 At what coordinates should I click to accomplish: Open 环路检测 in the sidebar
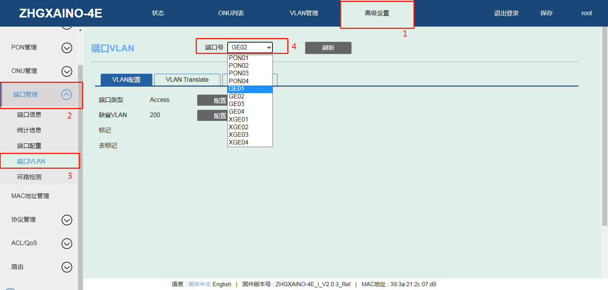coord(29,177)
